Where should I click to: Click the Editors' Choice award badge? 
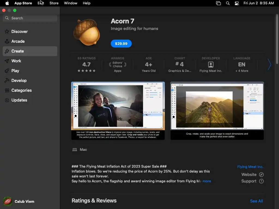click(118, 64)
